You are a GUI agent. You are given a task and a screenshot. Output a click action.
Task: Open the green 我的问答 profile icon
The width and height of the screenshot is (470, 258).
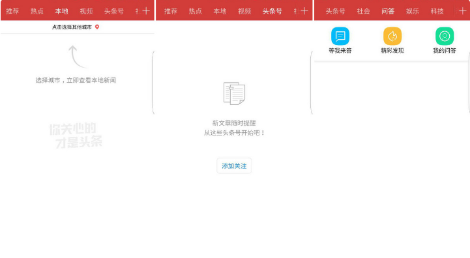444,36
